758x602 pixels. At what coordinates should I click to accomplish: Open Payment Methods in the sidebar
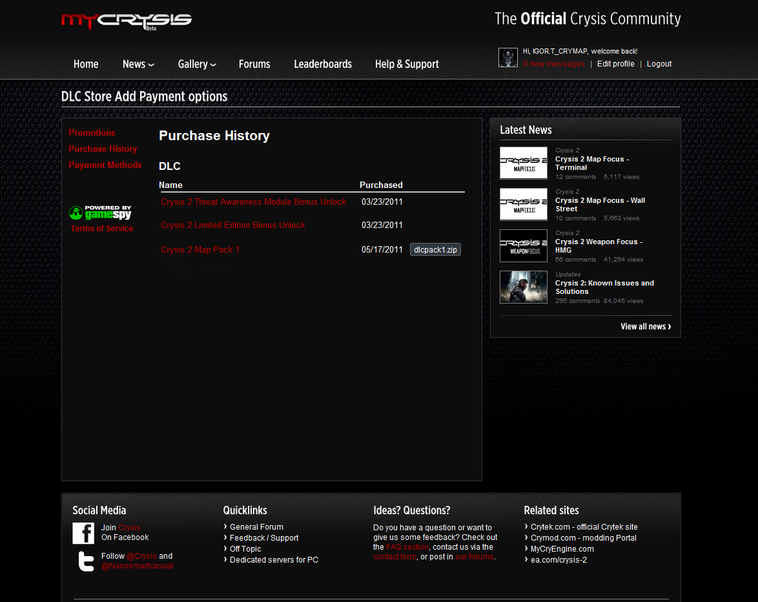point(105,165)
